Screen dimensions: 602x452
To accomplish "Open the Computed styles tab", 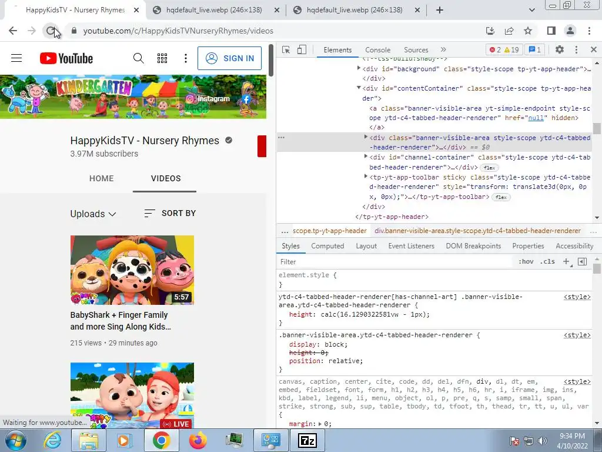I will click(327, 246).
